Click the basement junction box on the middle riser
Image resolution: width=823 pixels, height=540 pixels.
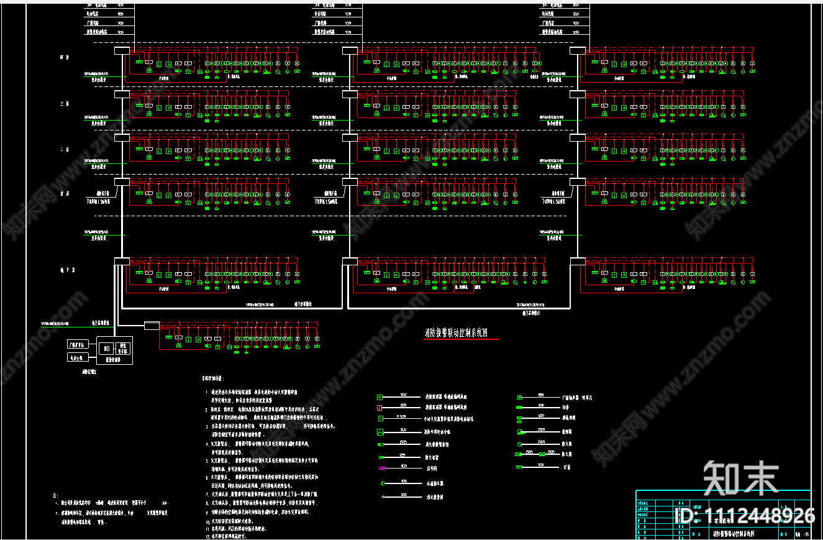(x=350, y=262)
